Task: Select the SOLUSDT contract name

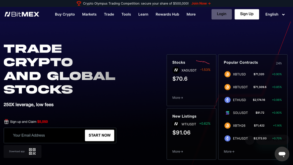Action: coord(240,113)
